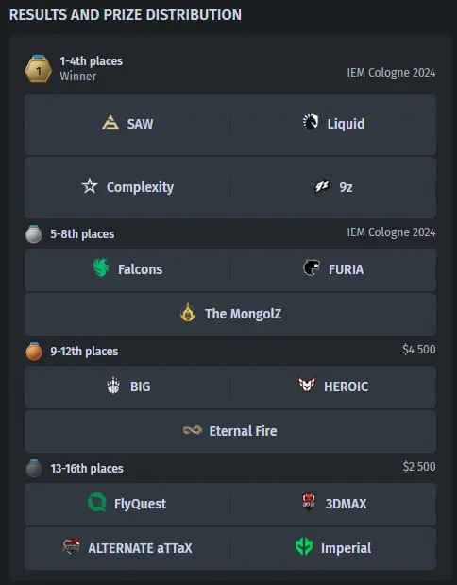
Task: Click the HEROIC red logo
Action: (x=307, y=385)
